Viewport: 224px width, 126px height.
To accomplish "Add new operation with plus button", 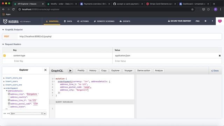I will point(45,113).
